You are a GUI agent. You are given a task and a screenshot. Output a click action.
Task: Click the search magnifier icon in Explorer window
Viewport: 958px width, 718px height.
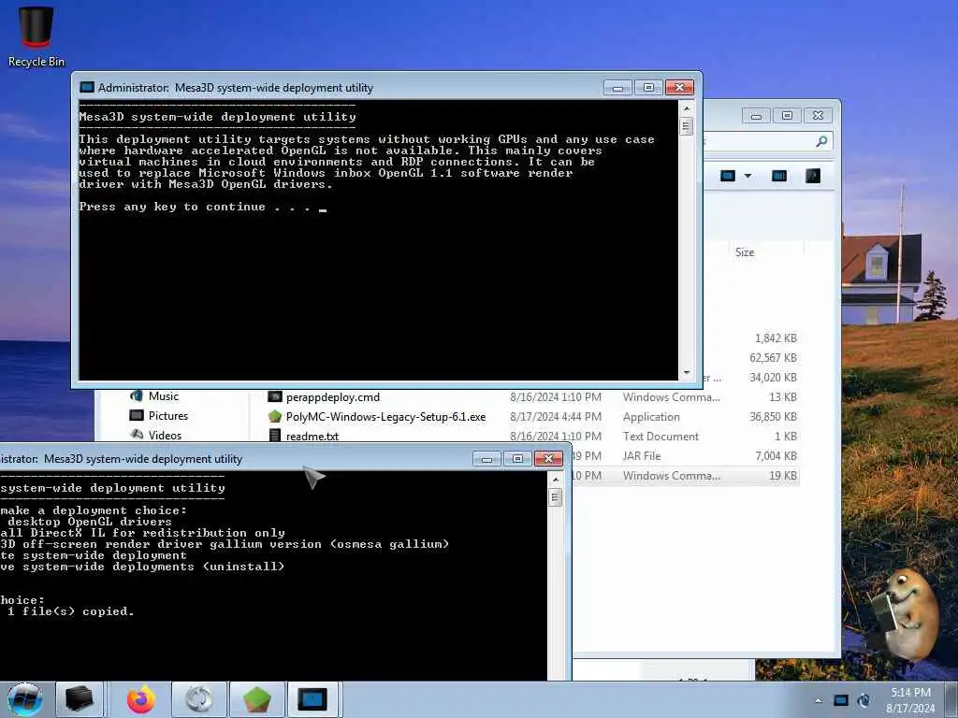pyautogui.click(x=821, y=142)
